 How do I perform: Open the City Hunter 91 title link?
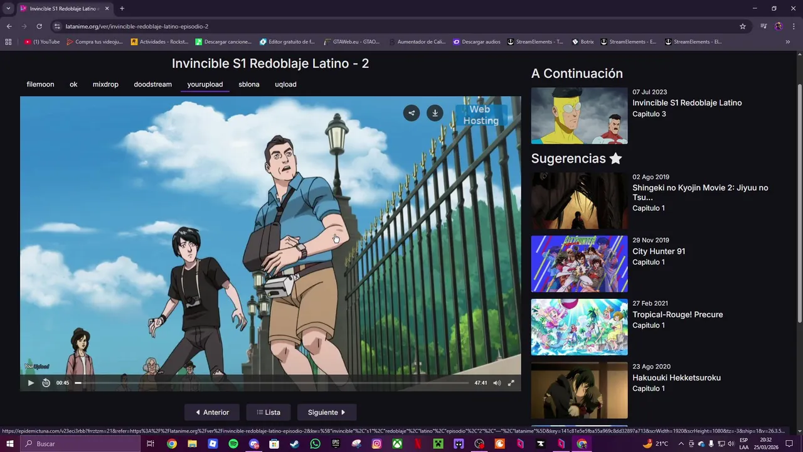(659, 251)
